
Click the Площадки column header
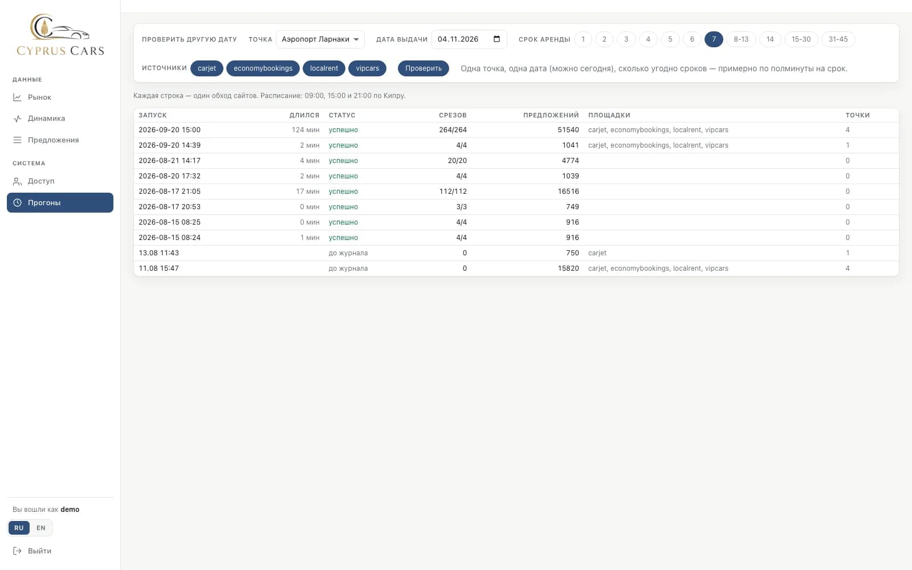tap(609, 115)
